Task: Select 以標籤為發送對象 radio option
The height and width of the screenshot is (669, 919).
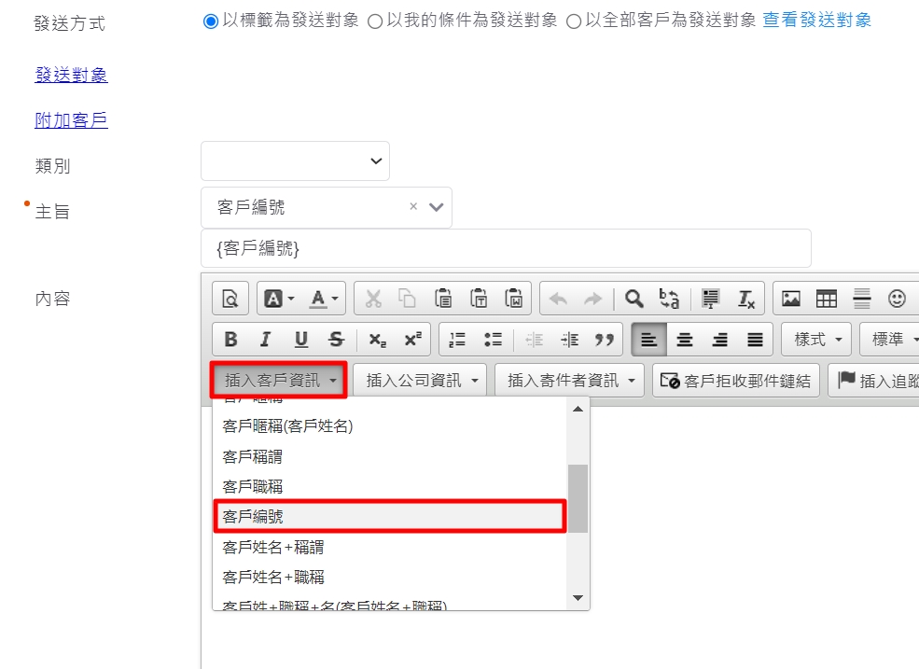Action: pos(211,21)
